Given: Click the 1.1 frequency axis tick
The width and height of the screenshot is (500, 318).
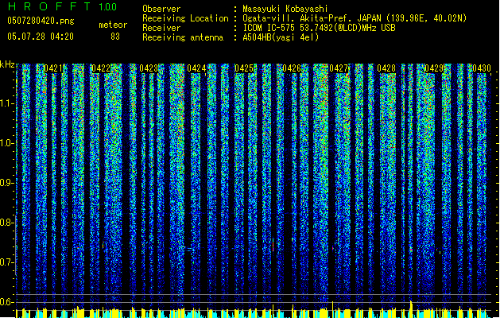Looking at the screenshot, I should (6, 104).
